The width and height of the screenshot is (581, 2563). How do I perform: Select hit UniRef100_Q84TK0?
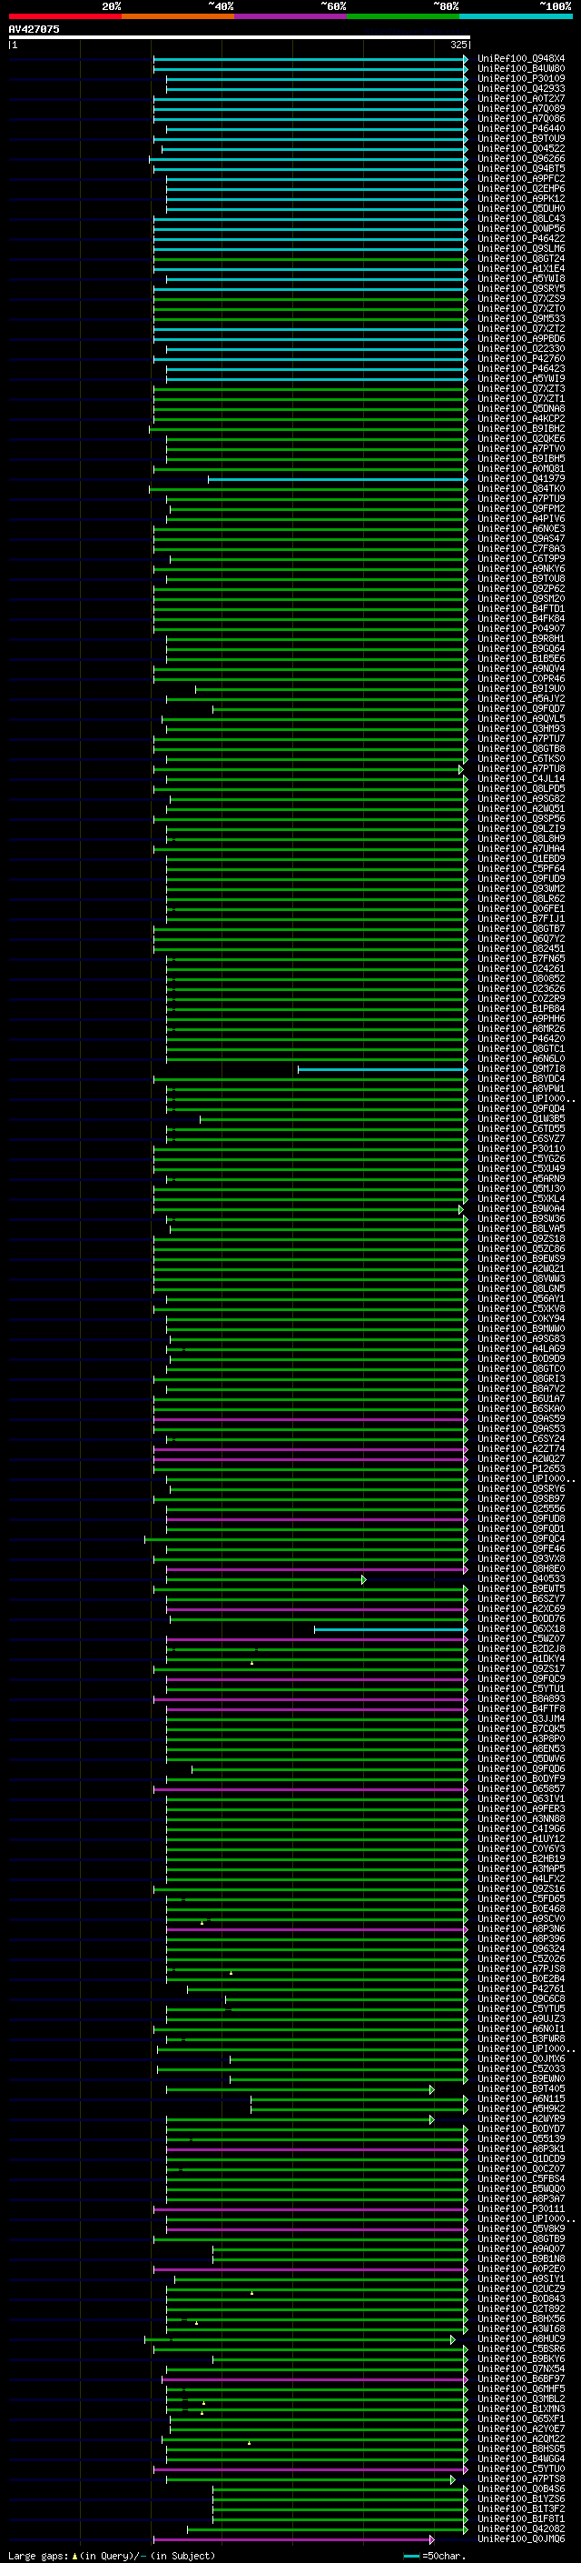pos(520,488)
